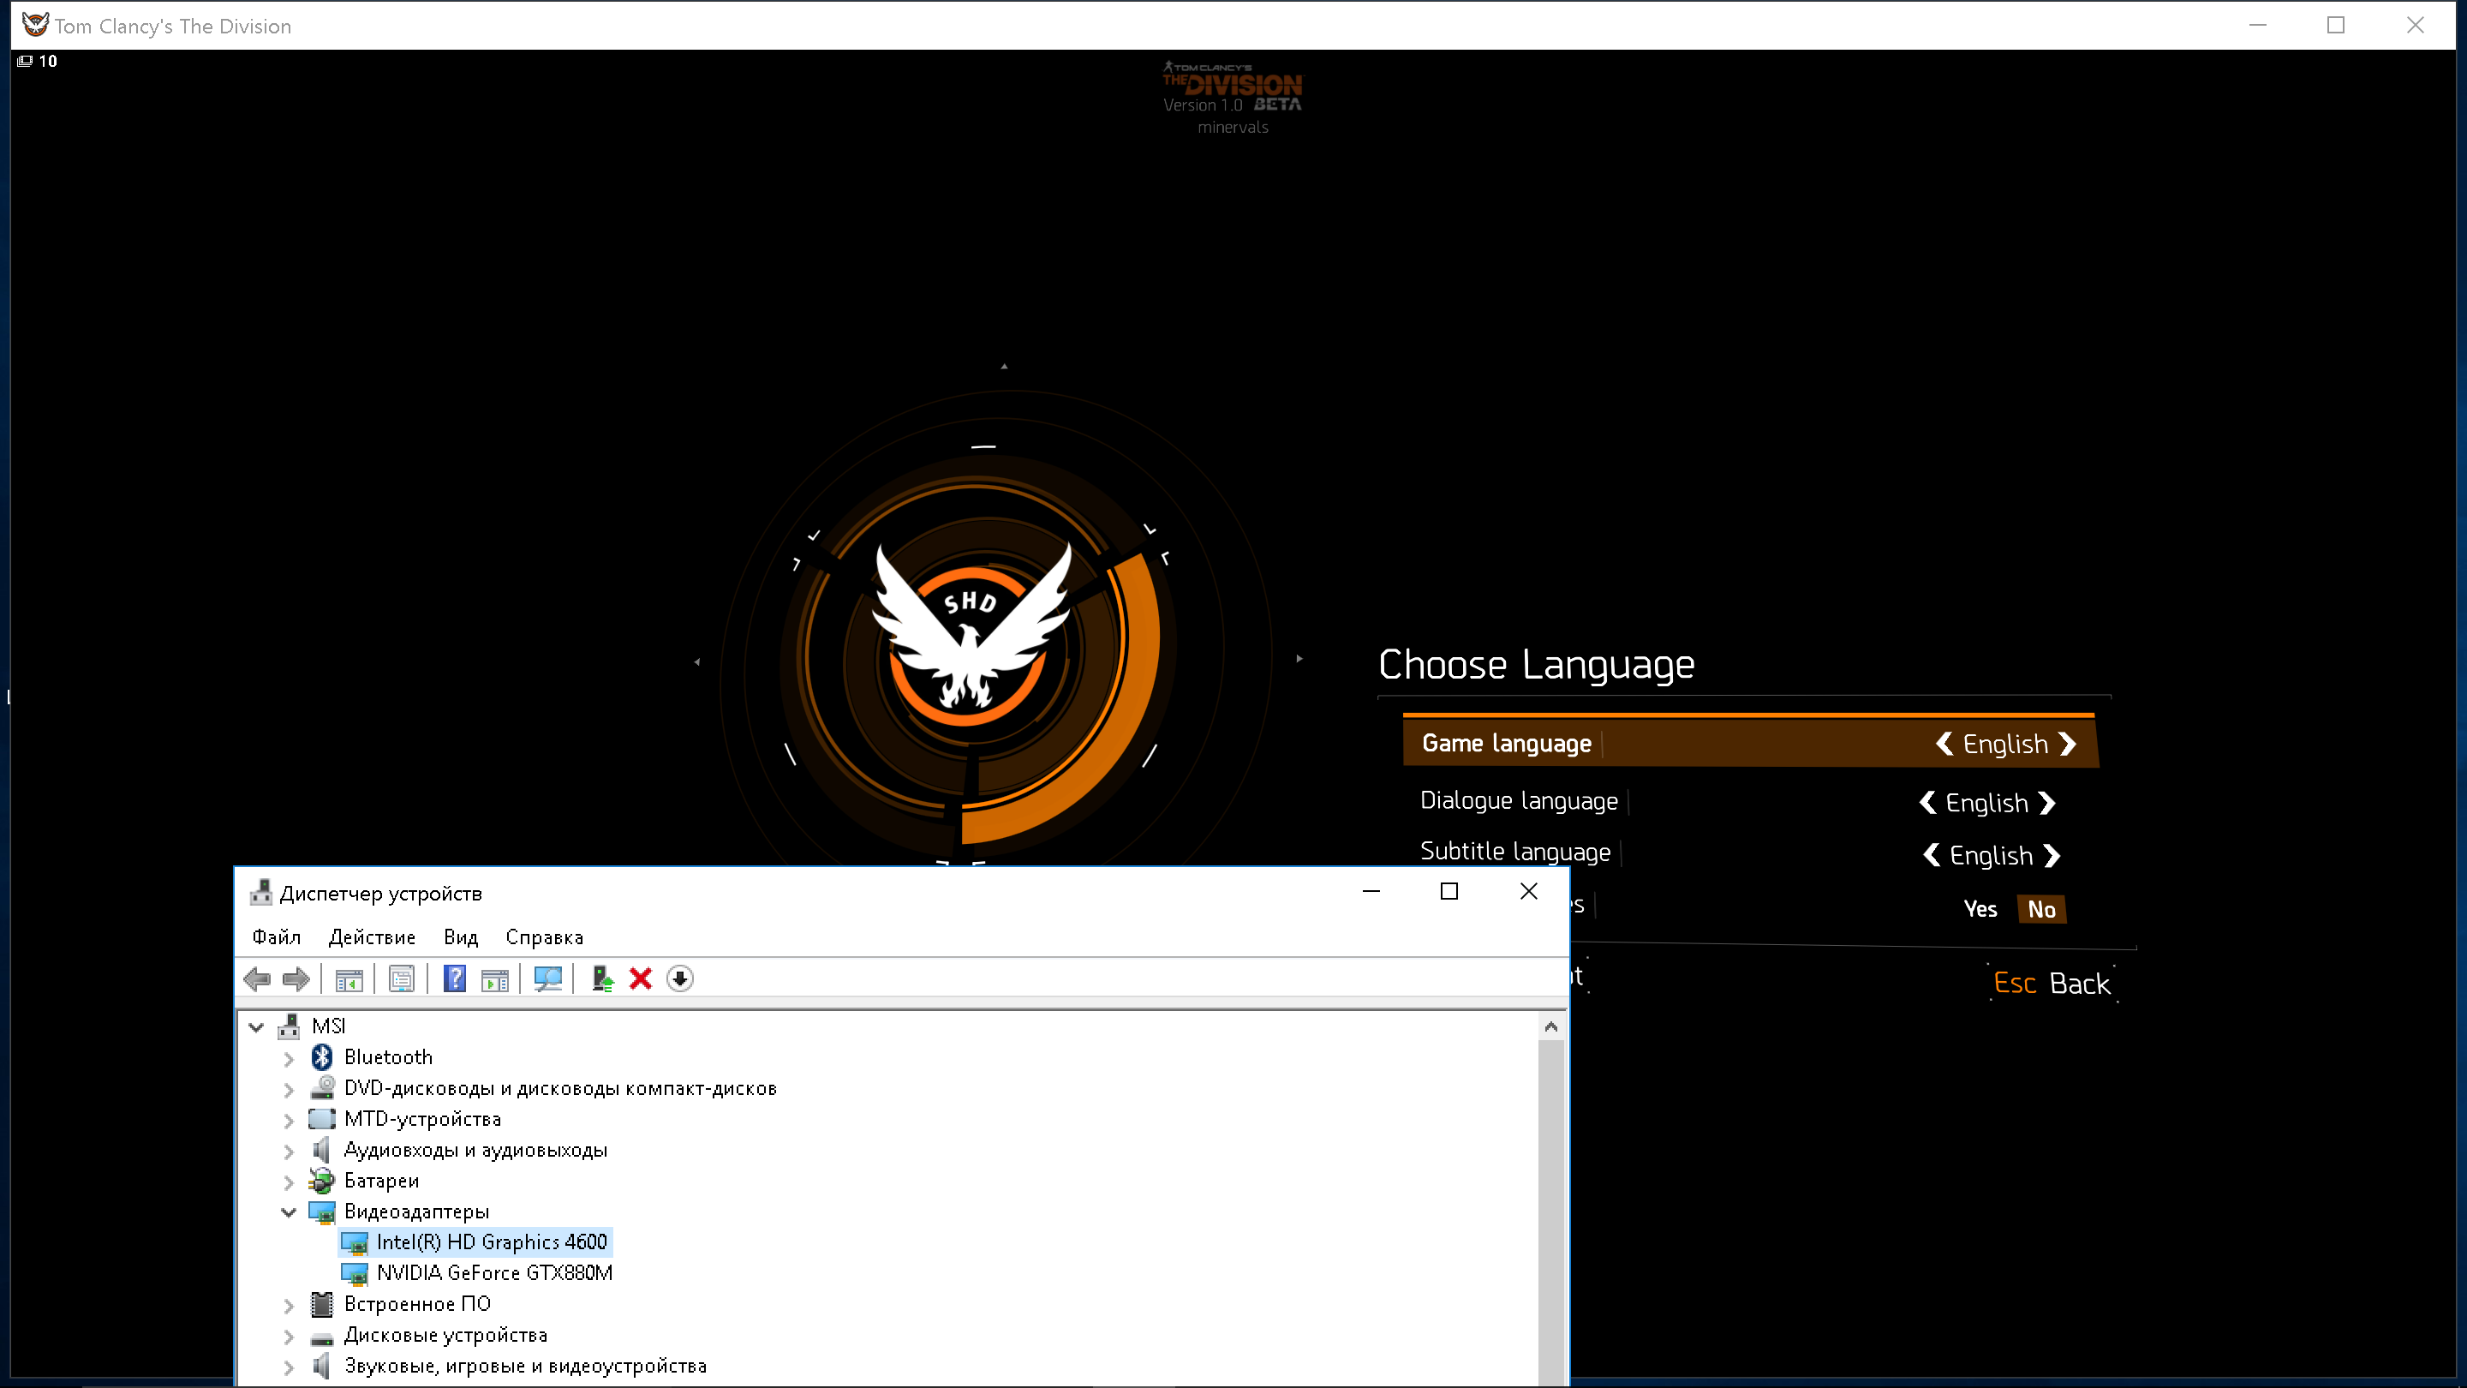Switch Game language to next option

(2068, 745)
